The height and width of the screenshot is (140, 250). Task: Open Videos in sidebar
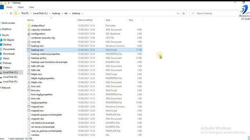coord(7,67)
